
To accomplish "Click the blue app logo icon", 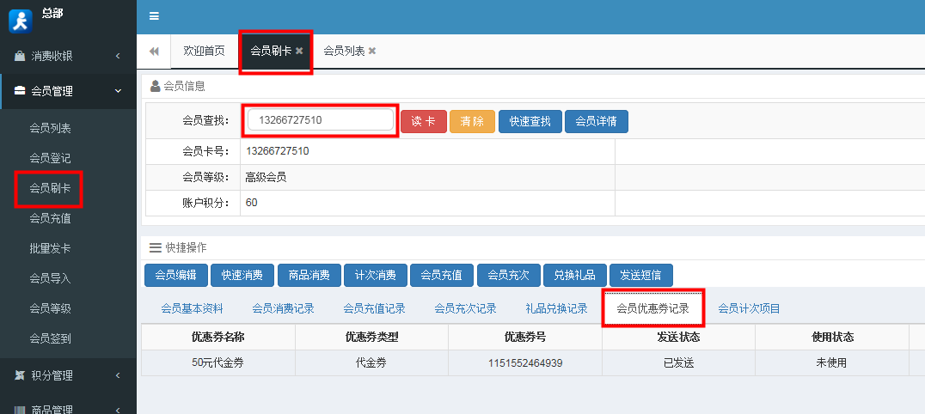I will click(20, 19).
